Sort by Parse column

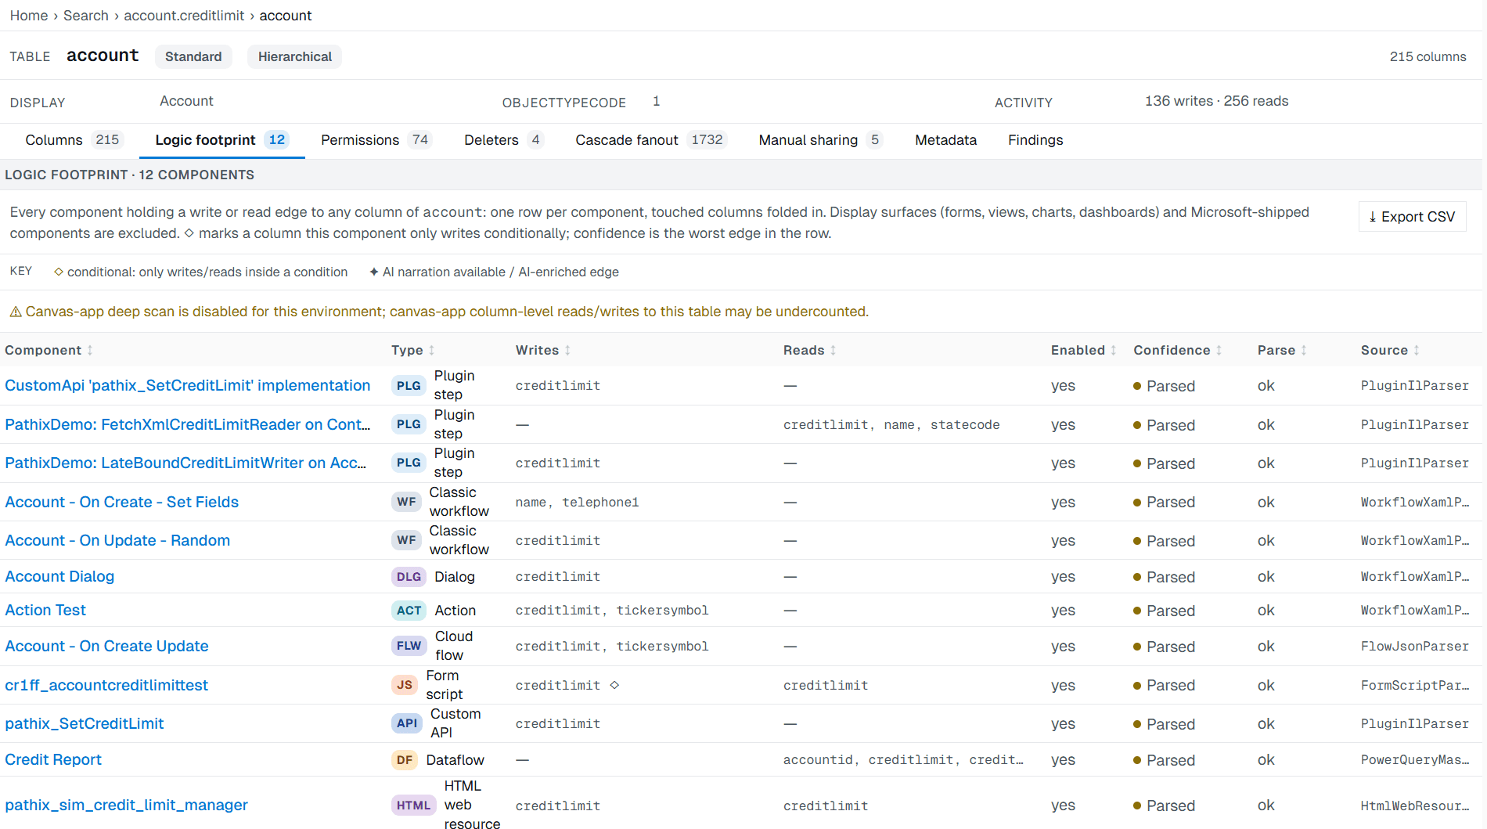1282,350
